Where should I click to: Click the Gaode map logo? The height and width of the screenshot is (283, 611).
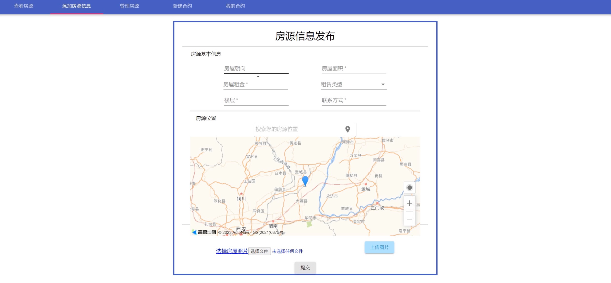click(204, 232)
